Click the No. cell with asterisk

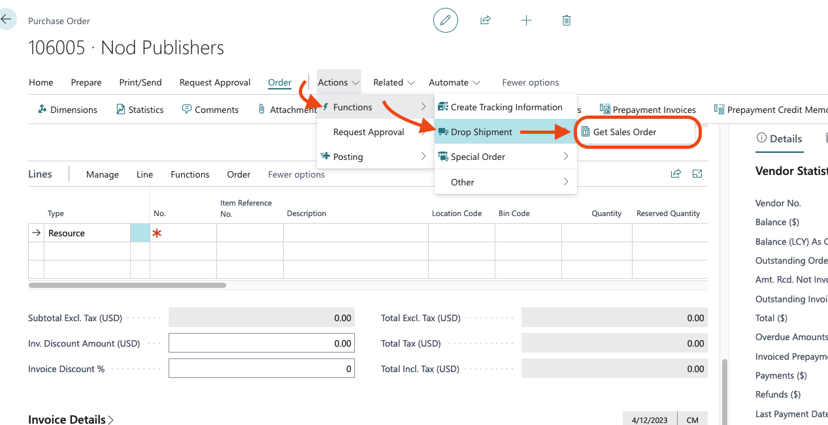(183, 233)
